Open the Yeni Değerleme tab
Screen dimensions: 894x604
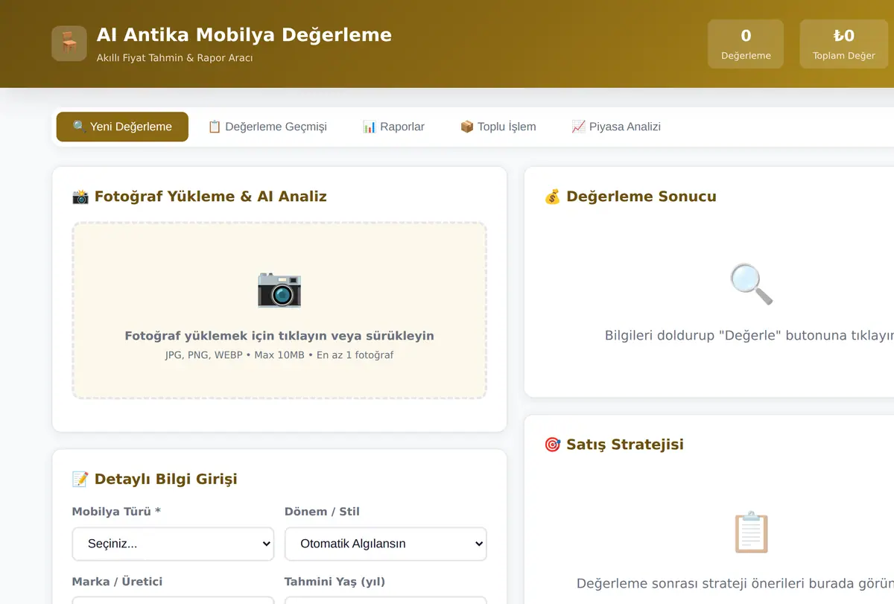pos(122,127)
